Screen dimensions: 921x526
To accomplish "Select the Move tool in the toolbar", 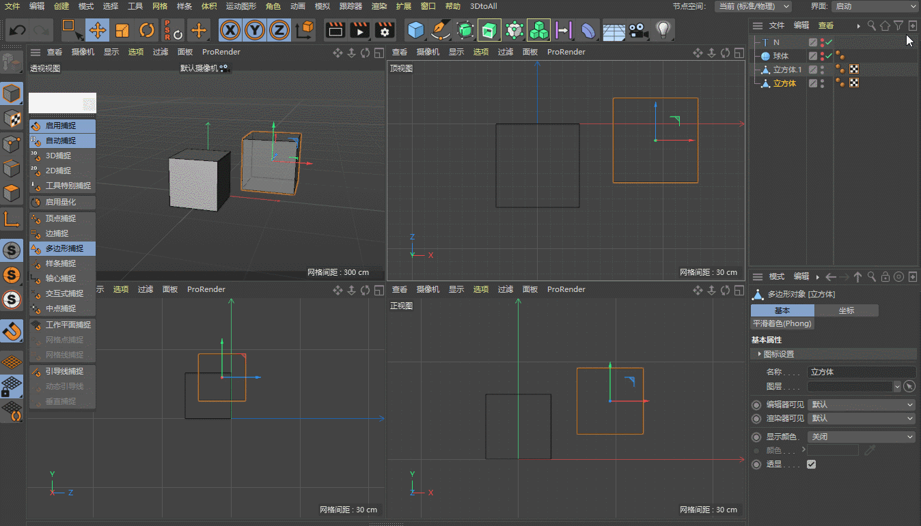I will tap(98, 30).
